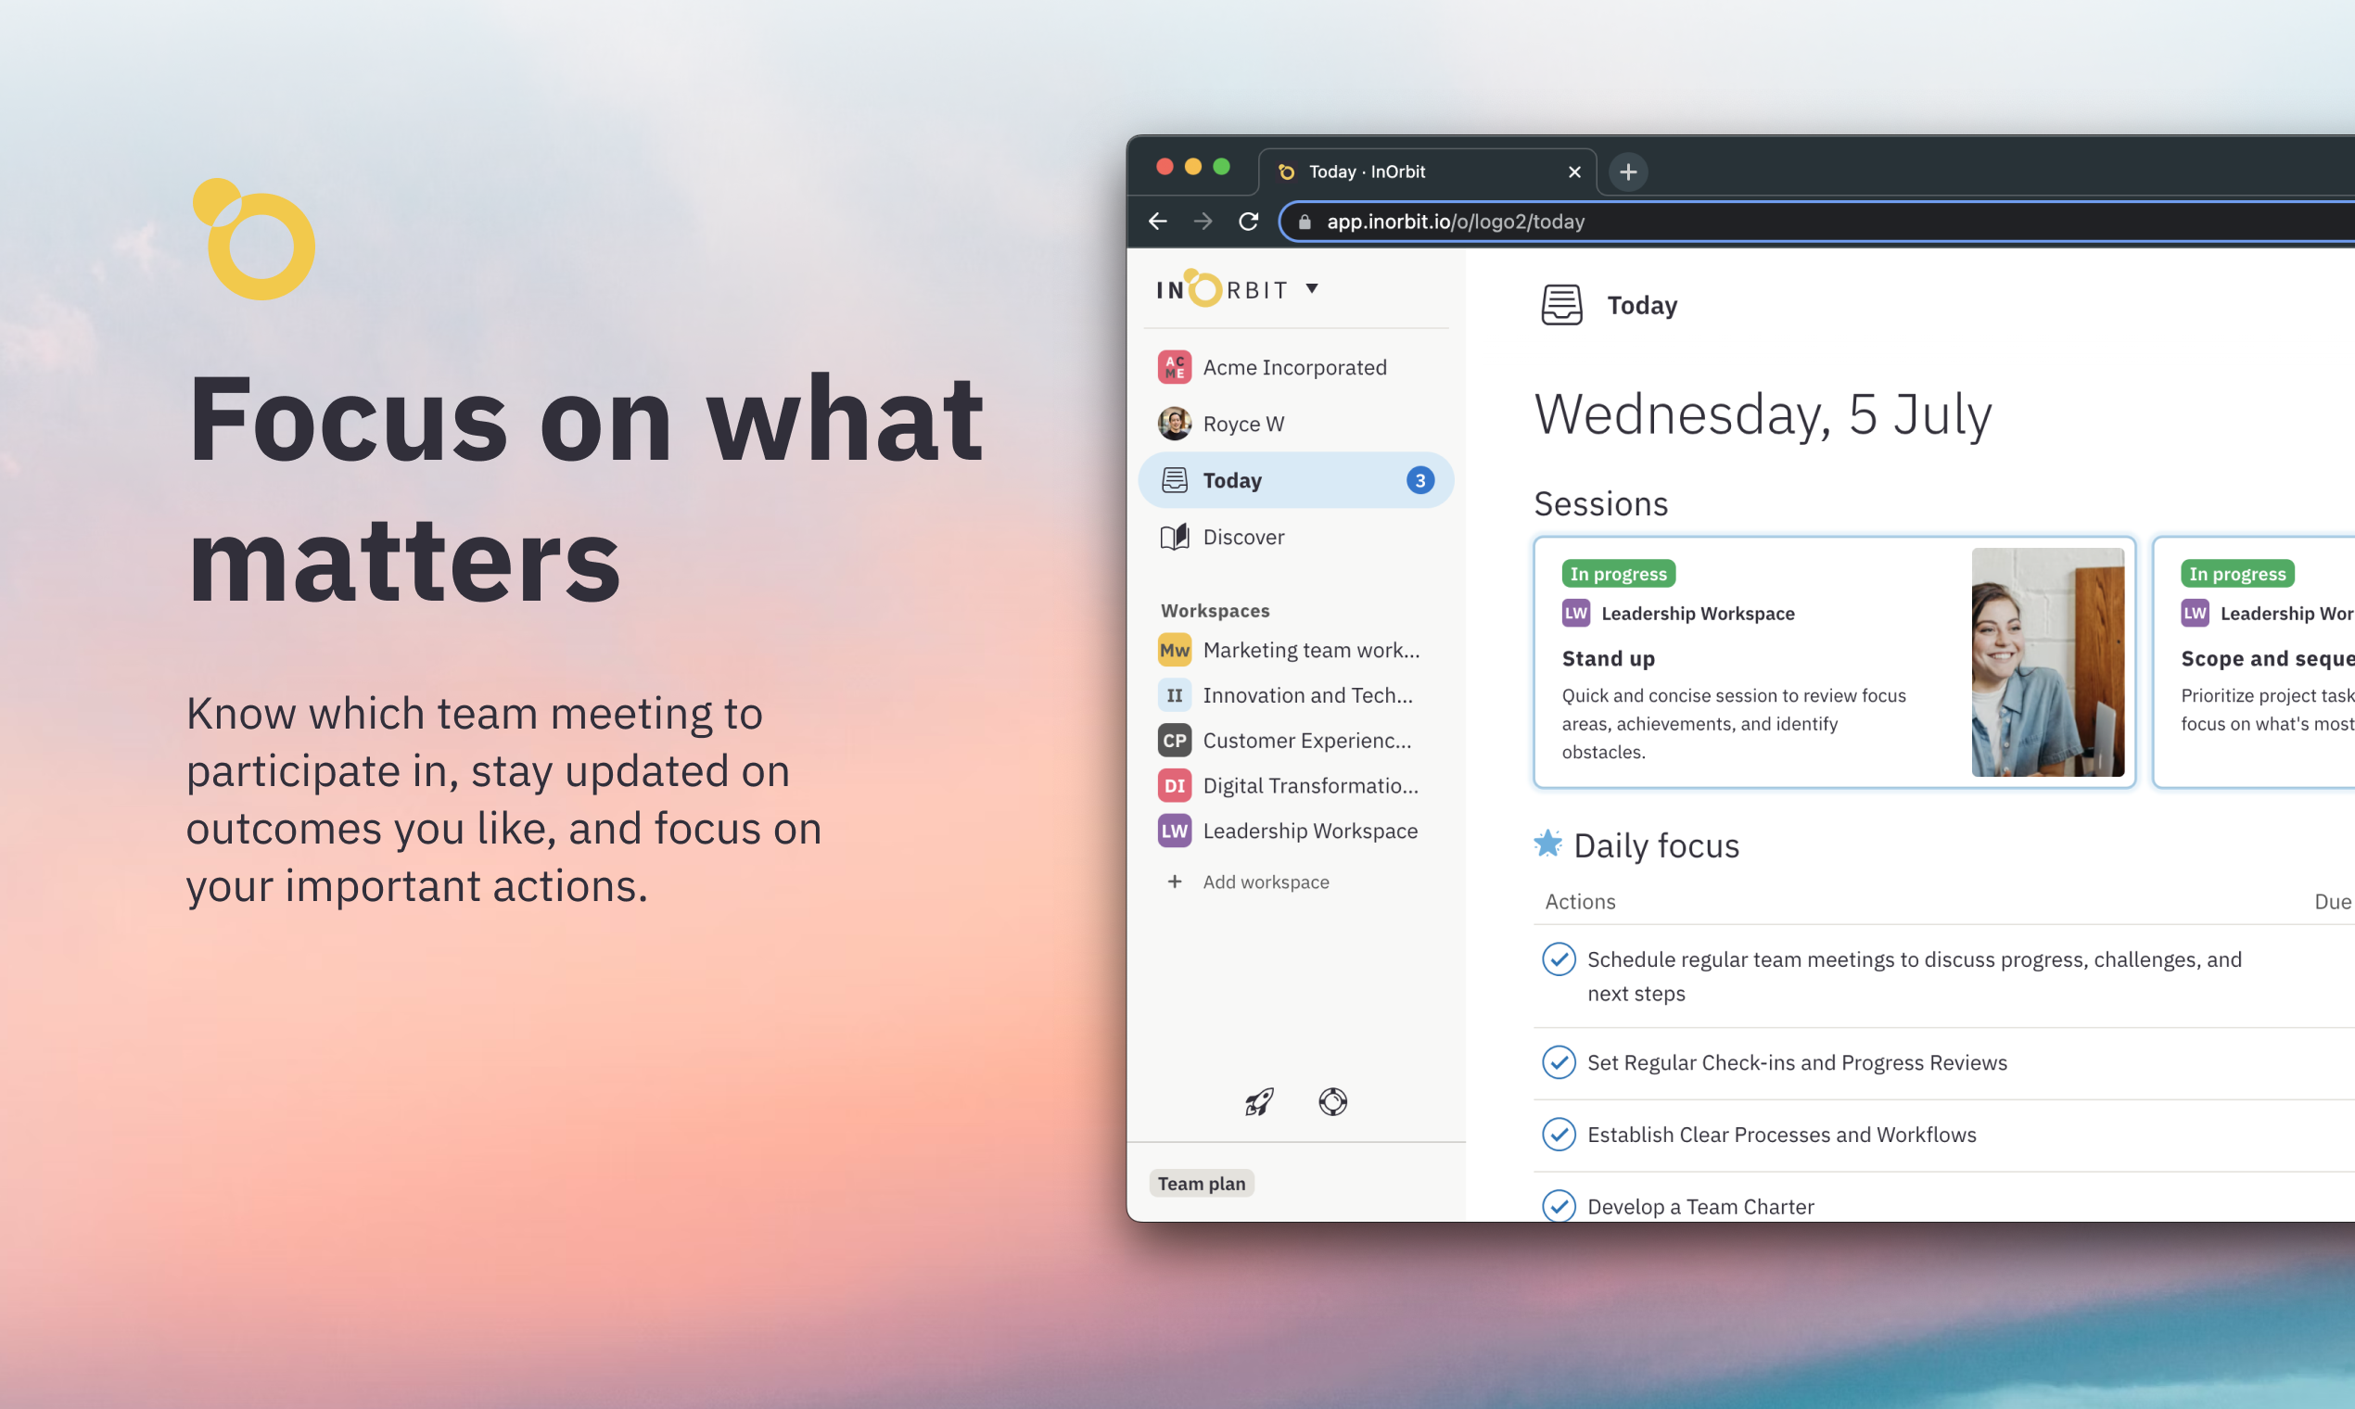Viewport: 2355px width, 1409px height.
Task: Select the Today · InOrbit browser tab
Action: tap(1427, 171)
